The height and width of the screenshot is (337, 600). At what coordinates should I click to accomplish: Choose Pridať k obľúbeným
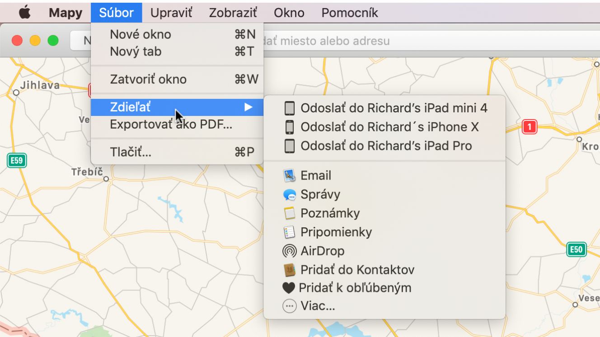click(x=384, y=288)
